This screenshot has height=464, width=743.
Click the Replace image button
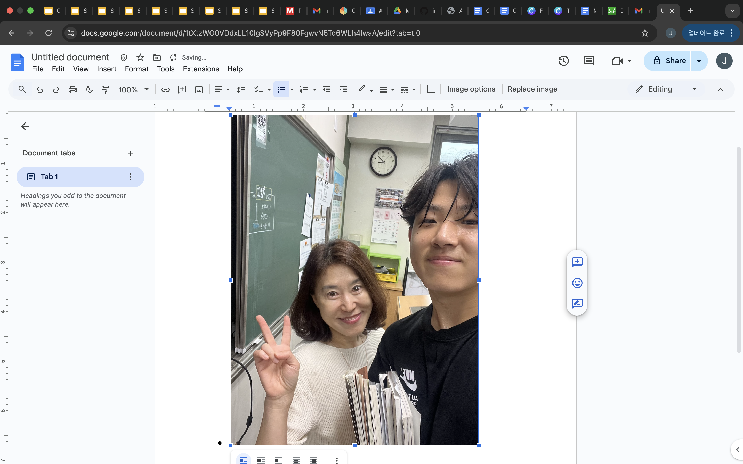(x=532, y=89)
